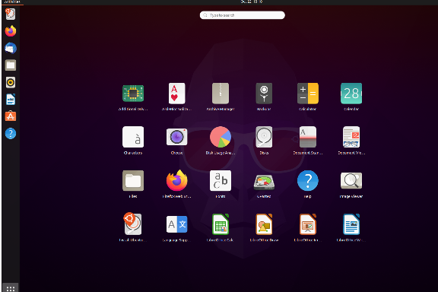The width and height of the screenshot is (438, 292).
Task: Open Additional Drivers from the app grid
Action: point(133,94)
